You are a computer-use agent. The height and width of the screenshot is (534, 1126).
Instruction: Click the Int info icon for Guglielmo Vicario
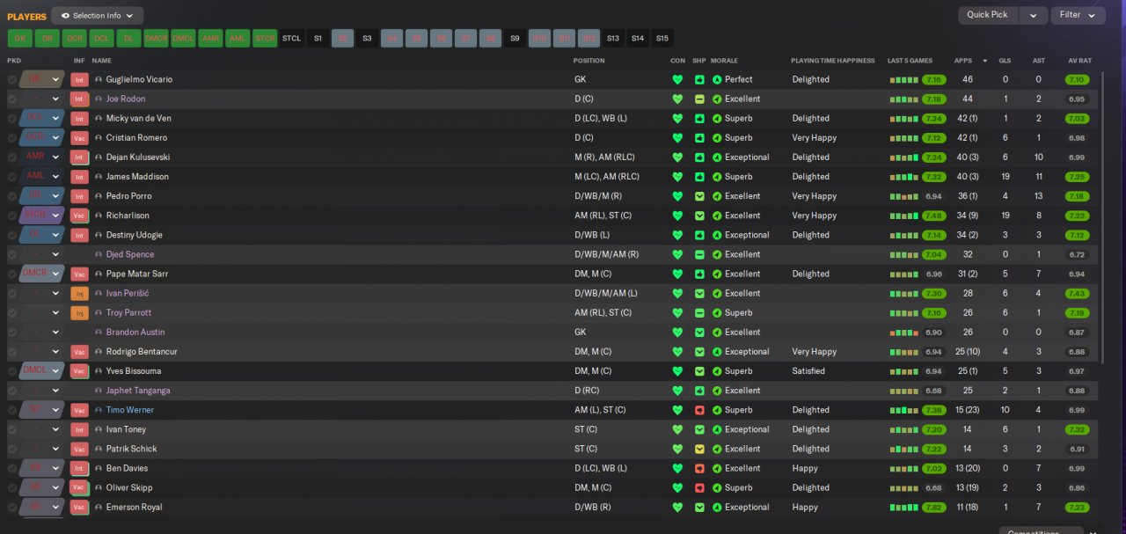point(79,79)
